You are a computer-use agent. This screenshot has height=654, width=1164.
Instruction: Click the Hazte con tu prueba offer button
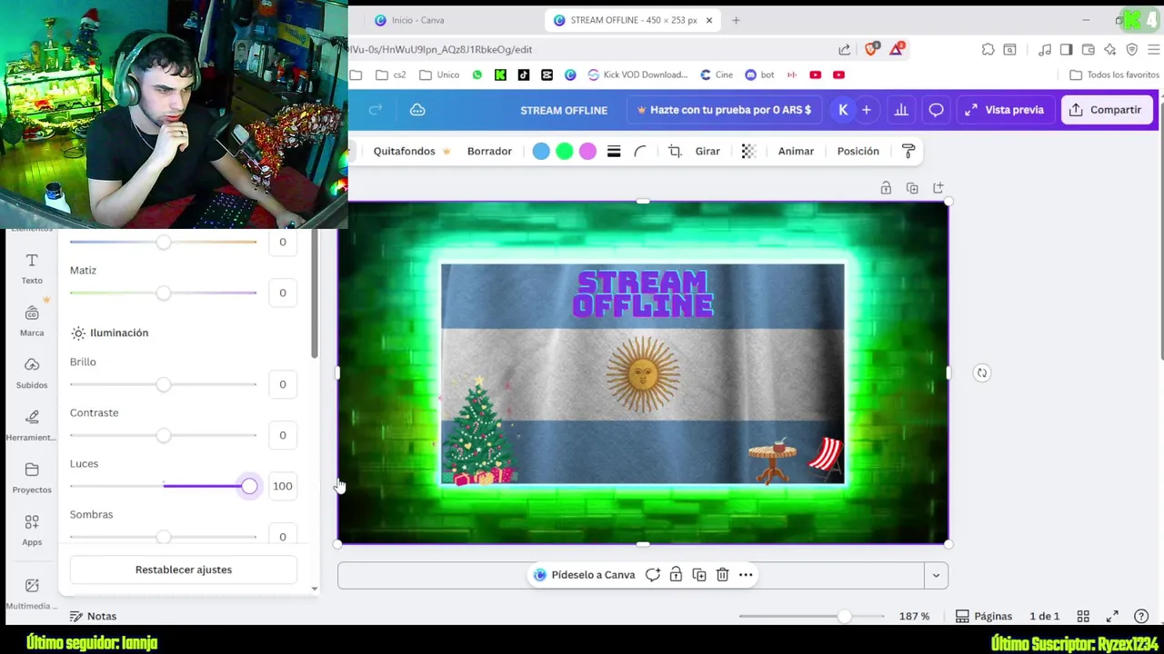click(725, 110)
